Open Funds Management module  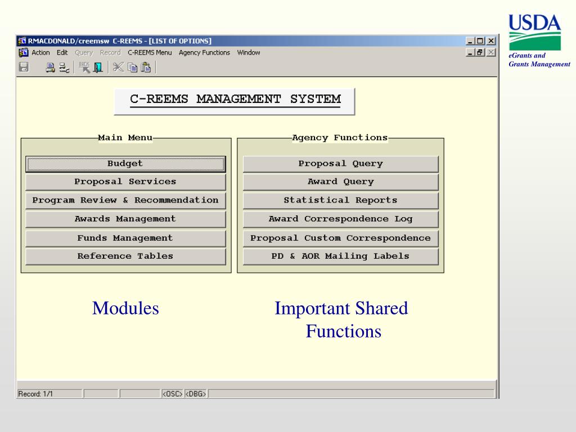(125, 238)
